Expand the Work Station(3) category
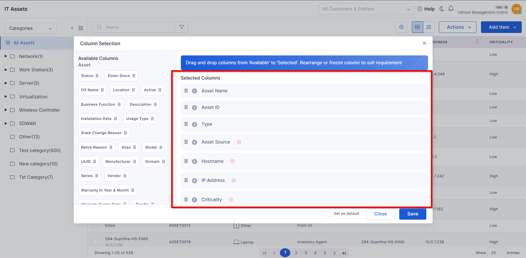Screen dimensions: 526x258 tap(6, 70)
